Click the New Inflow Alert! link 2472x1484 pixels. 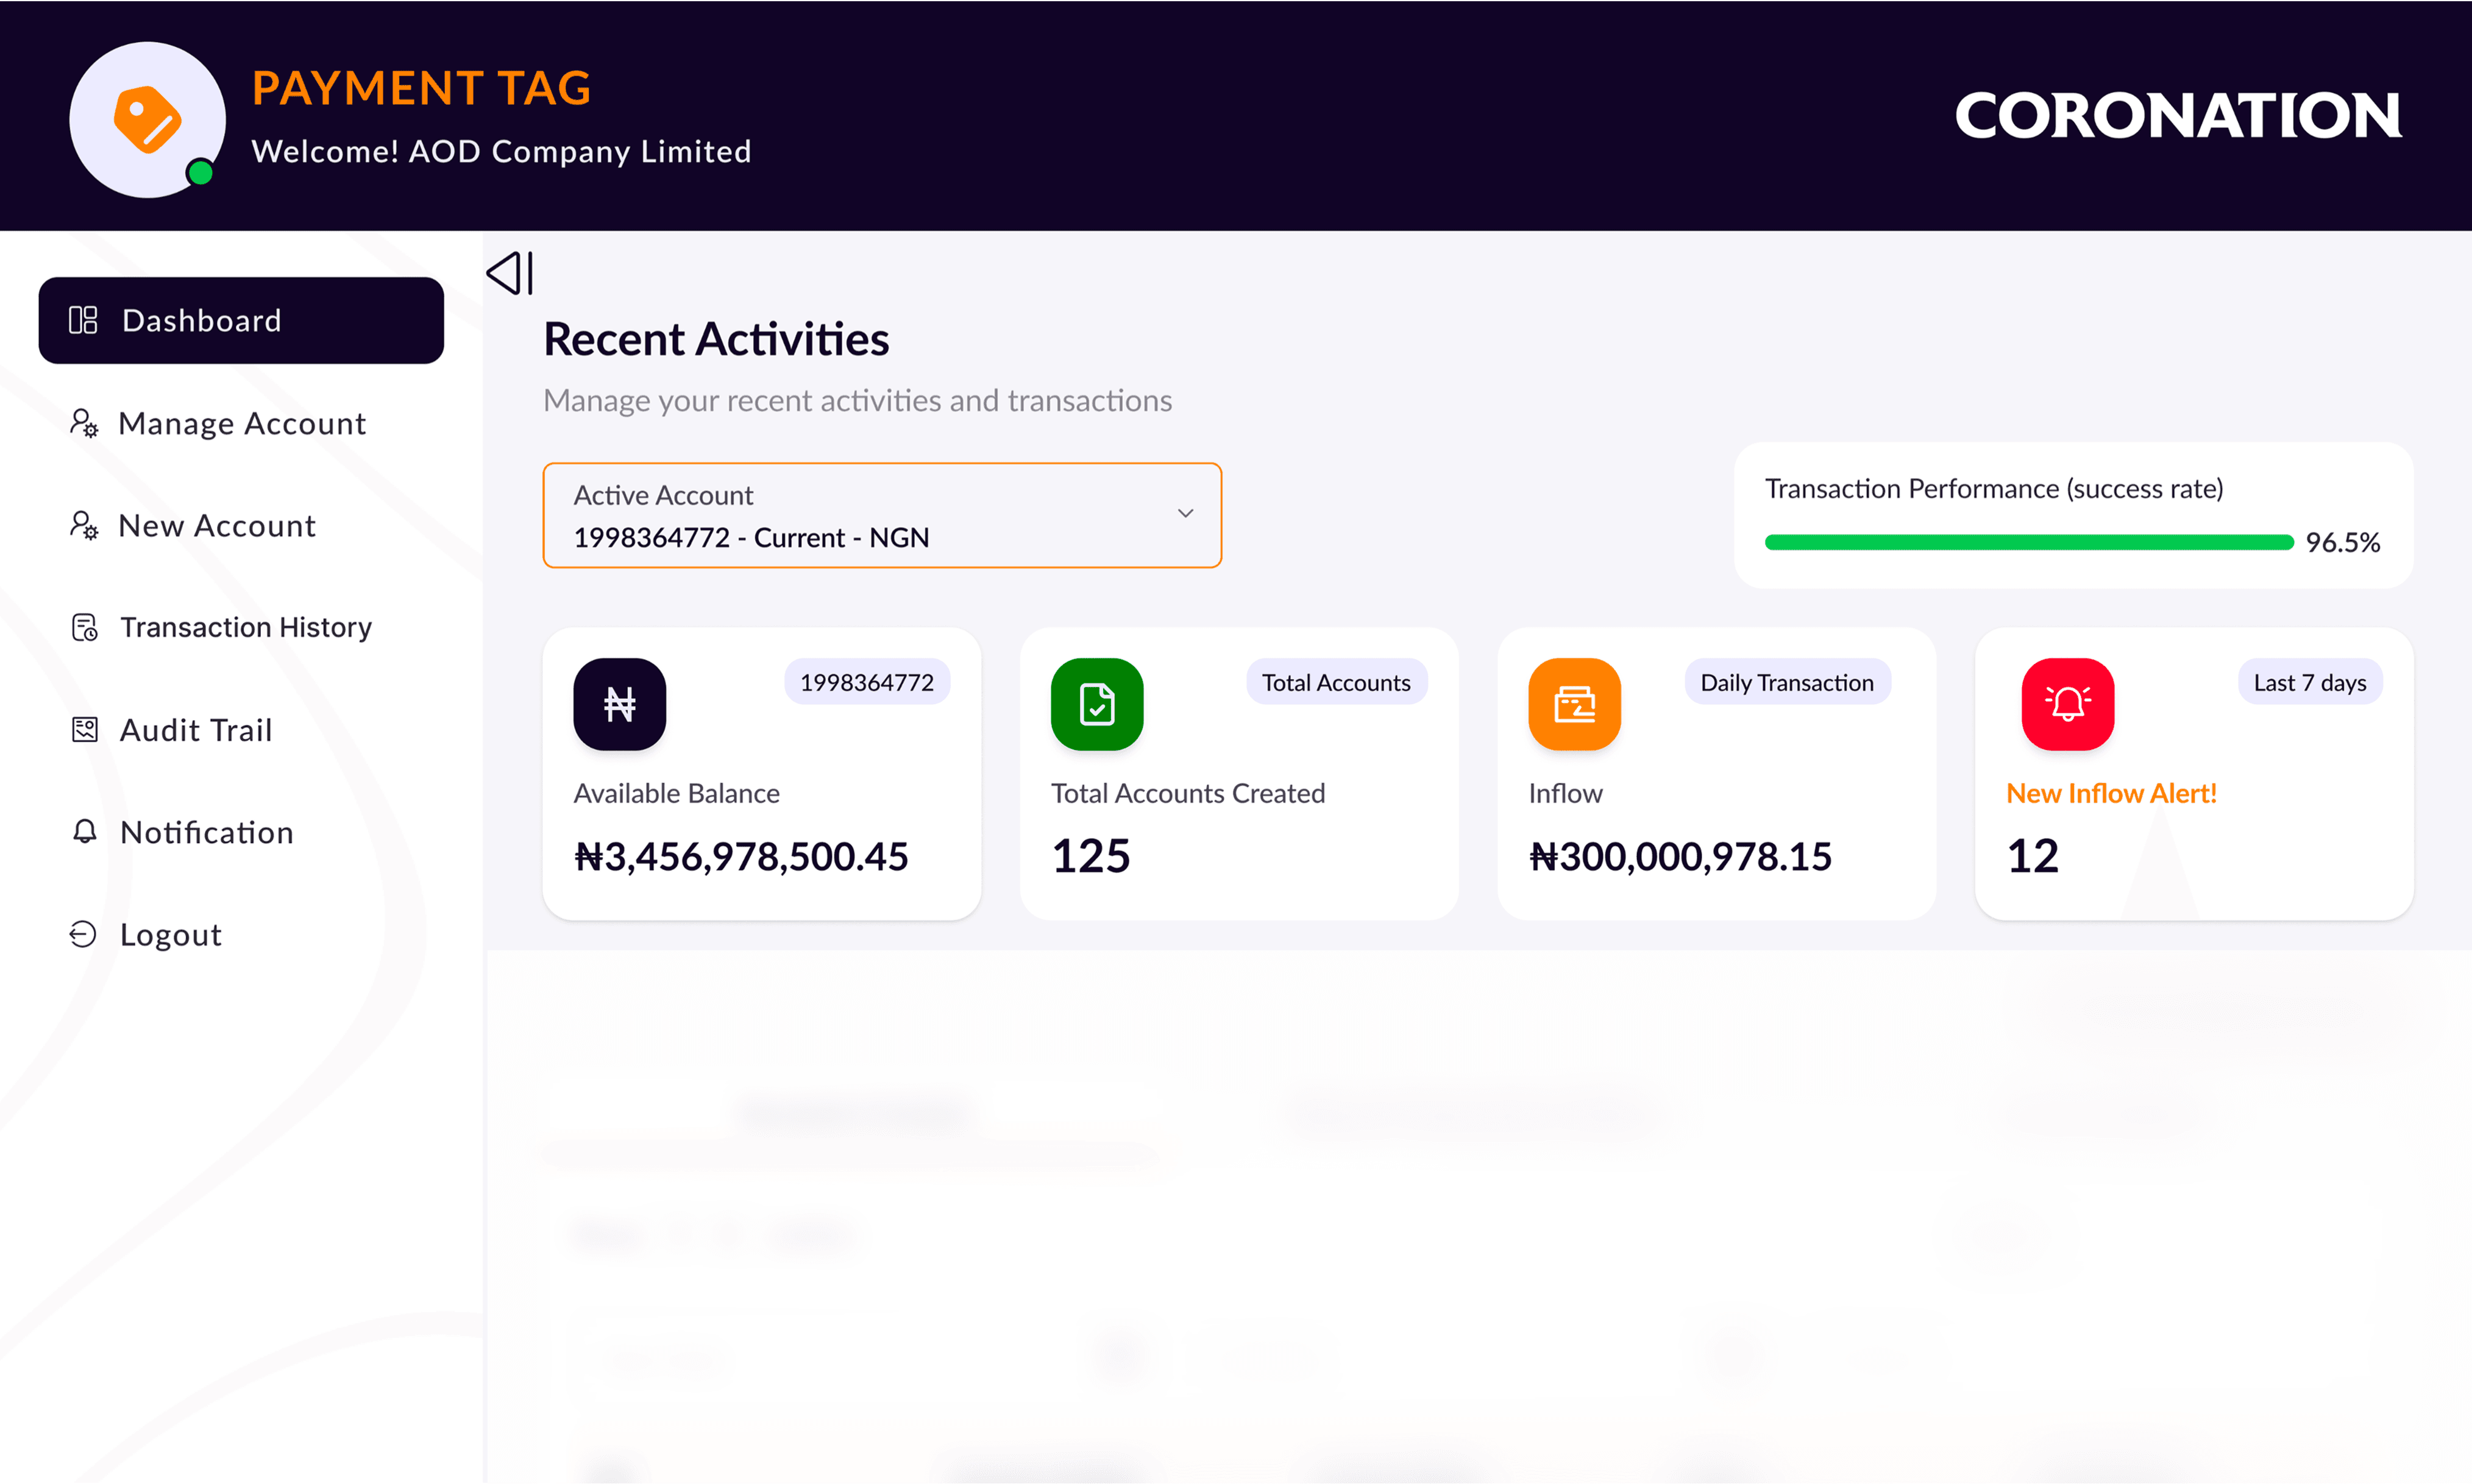click(2111, 793)
